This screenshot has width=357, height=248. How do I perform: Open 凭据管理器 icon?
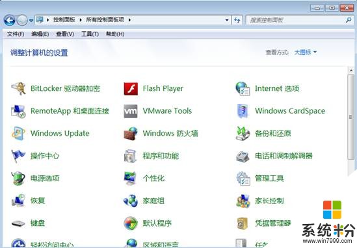[x=243, y=223]
